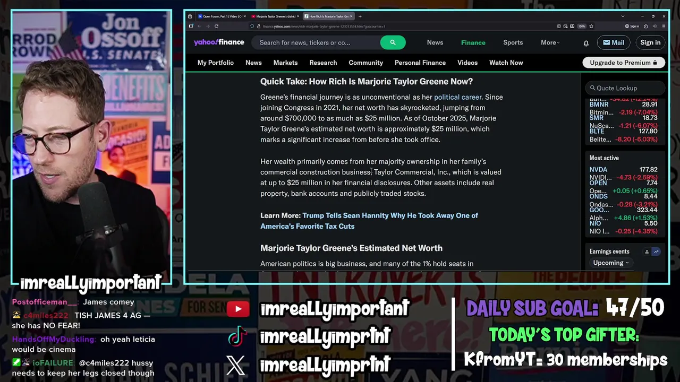This screenshot has height=382, width=680.
Task: Open the browser hamburger menu
Action: pyautogui.click(x=662, y=26)
